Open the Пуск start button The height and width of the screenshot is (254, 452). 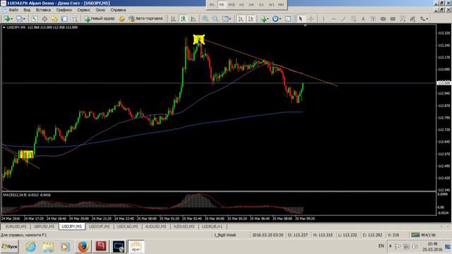point(9,247)
